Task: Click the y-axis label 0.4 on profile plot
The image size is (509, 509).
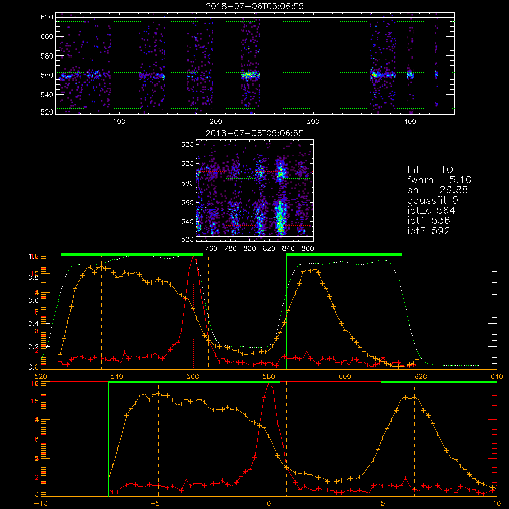Action: (34, 324)
